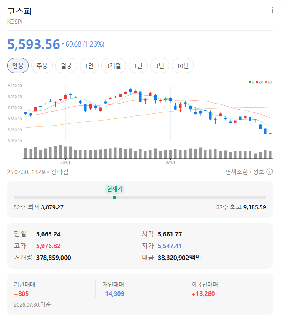Click the 고가 value 5,976.82
The width and height of the screenshot is (281, 318).
[x=49, y=246]
